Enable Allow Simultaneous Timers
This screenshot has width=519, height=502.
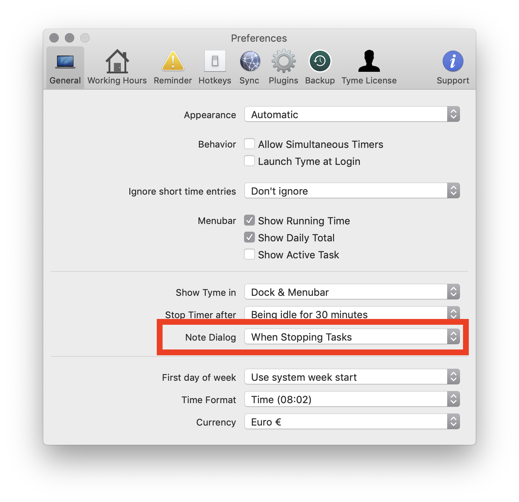click(249, 144)
